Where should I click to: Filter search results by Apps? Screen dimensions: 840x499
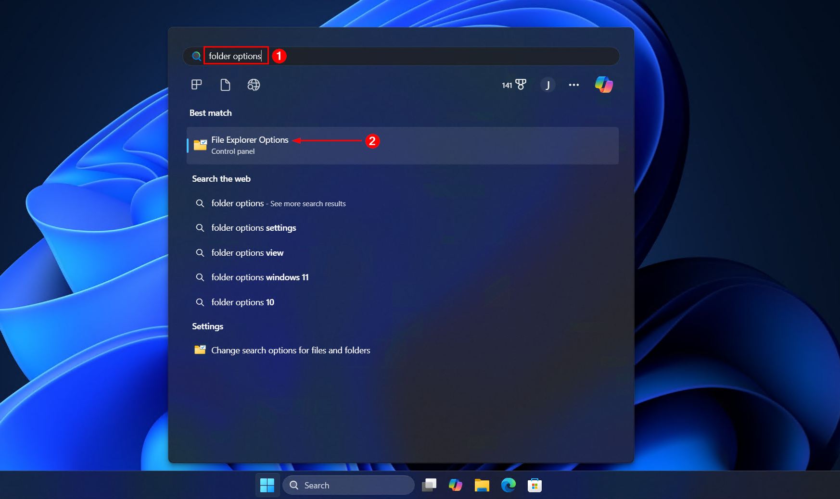click(x=196, y=85)
